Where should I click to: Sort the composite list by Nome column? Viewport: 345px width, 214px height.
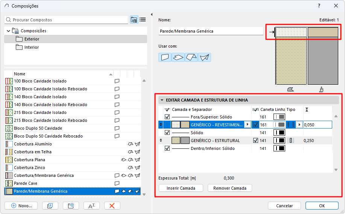tap(63, 74)
